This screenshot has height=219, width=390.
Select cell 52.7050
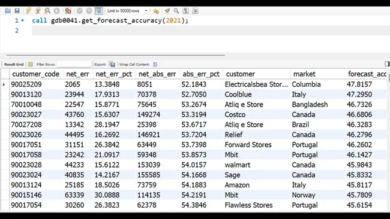194,95
